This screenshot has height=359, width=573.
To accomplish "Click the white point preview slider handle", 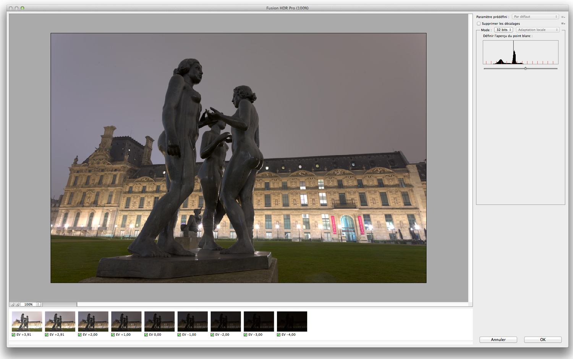I will (x=525, y=69).
